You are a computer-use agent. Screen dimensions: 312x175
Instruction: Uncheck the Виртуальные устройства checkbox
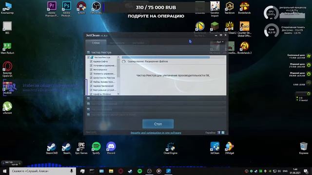point(91,90)
